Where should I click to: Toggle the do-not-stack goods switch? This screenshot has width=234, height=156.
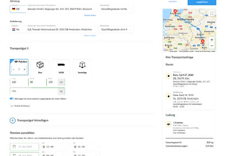pos(12,99)
